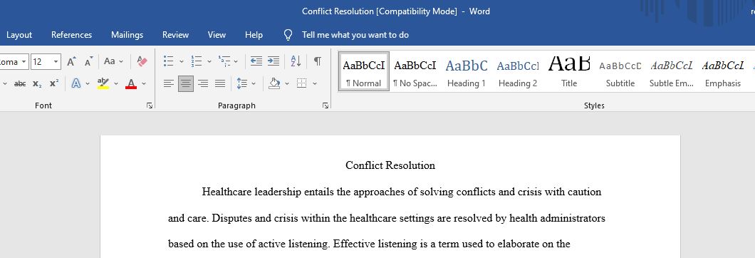Open the Font dialog launcher

click(x=150, y=105)
